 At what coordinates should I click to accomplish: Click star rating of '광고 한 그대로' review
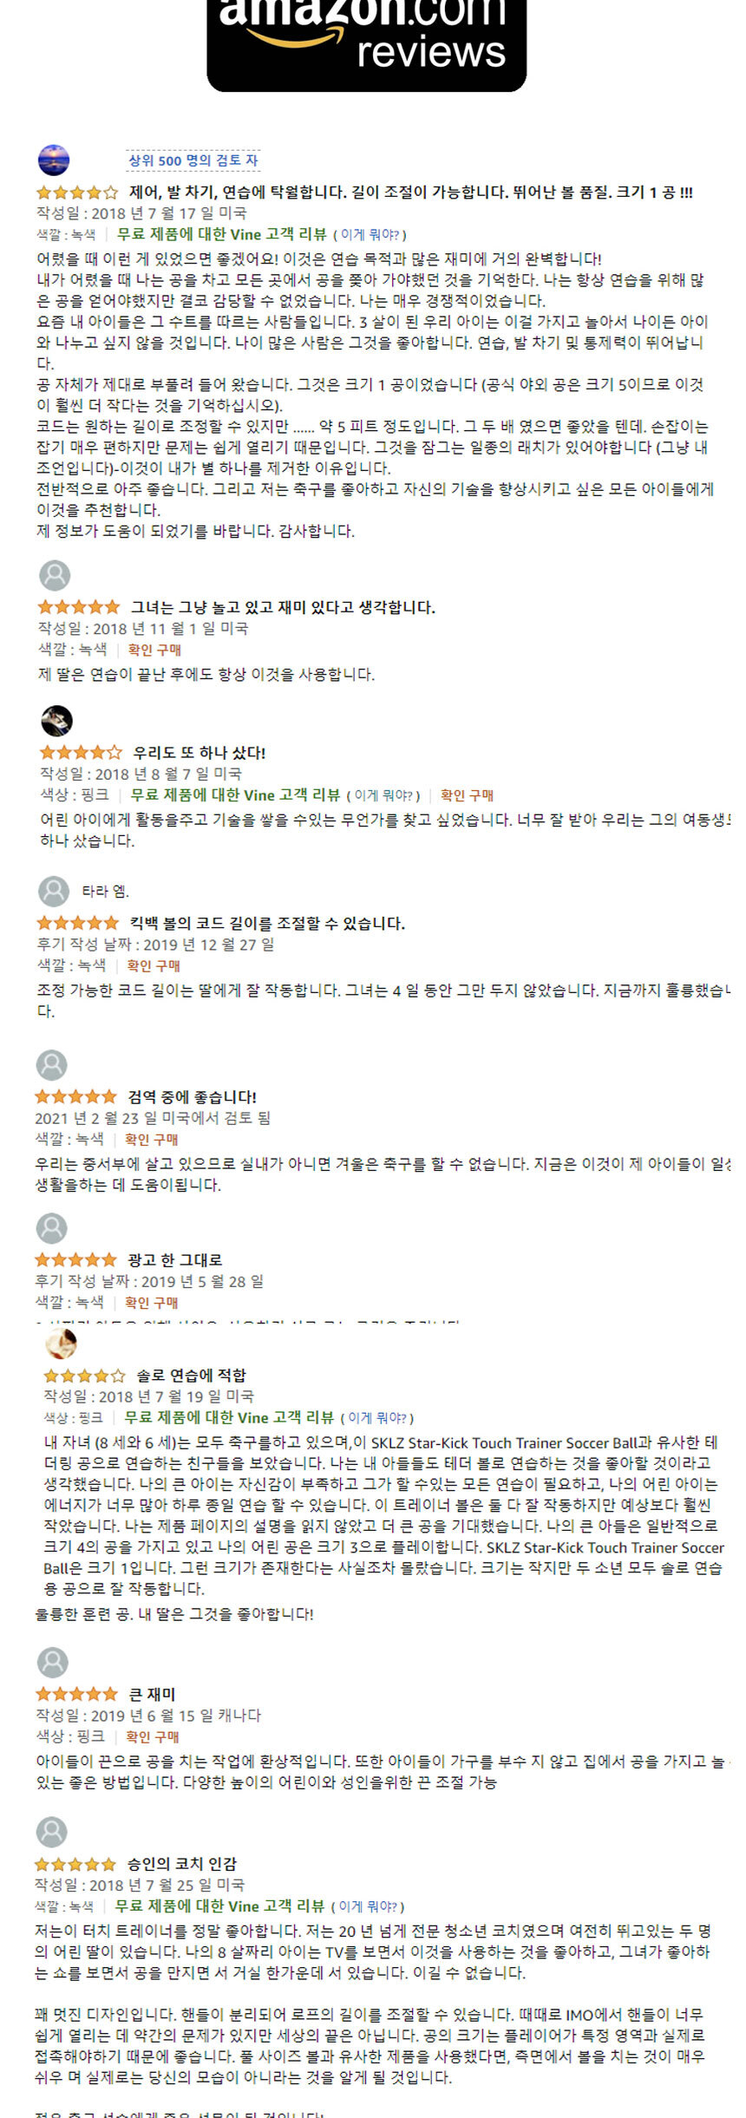click(x=75, y=1260)
